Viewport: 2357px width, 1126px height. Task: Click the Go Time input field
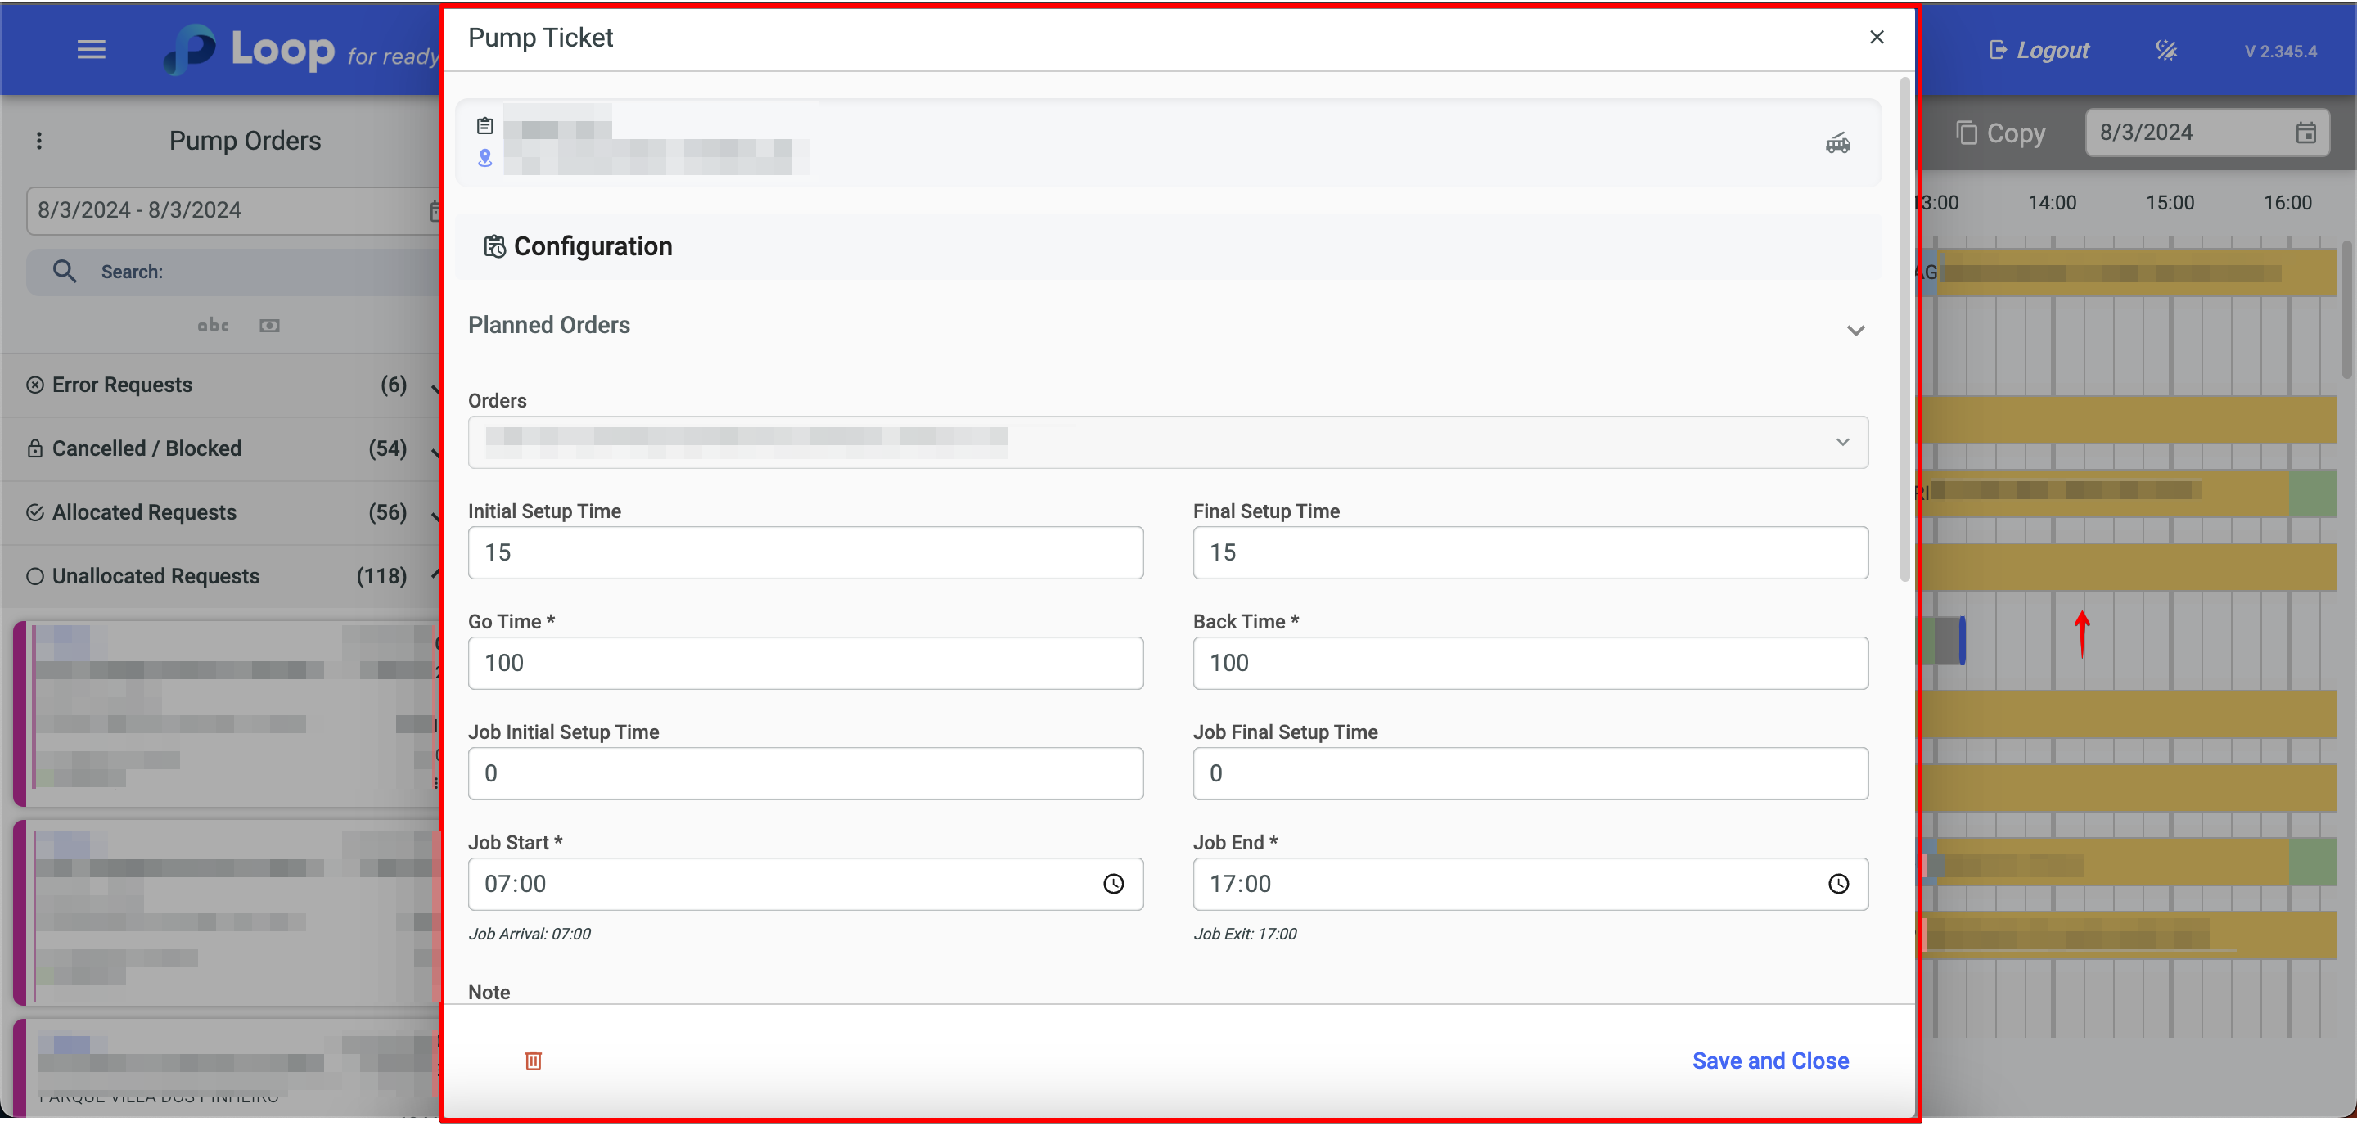point(804,663)
